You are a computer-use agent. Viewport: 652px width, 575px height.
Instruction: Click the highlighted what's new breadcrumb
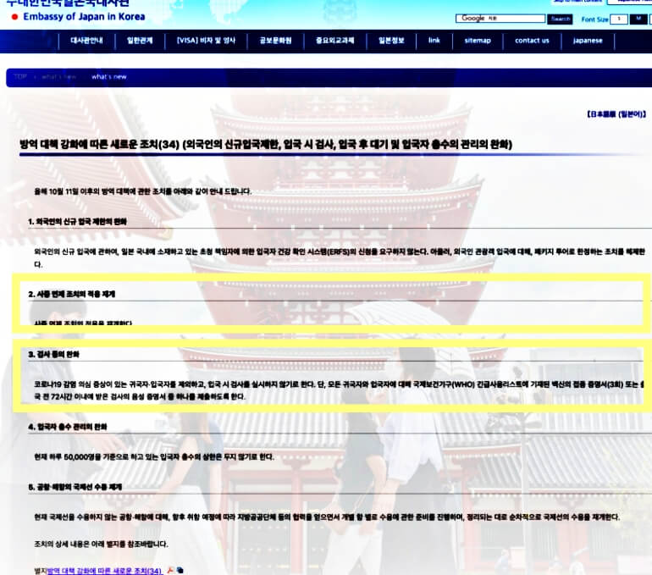point(109,77)
